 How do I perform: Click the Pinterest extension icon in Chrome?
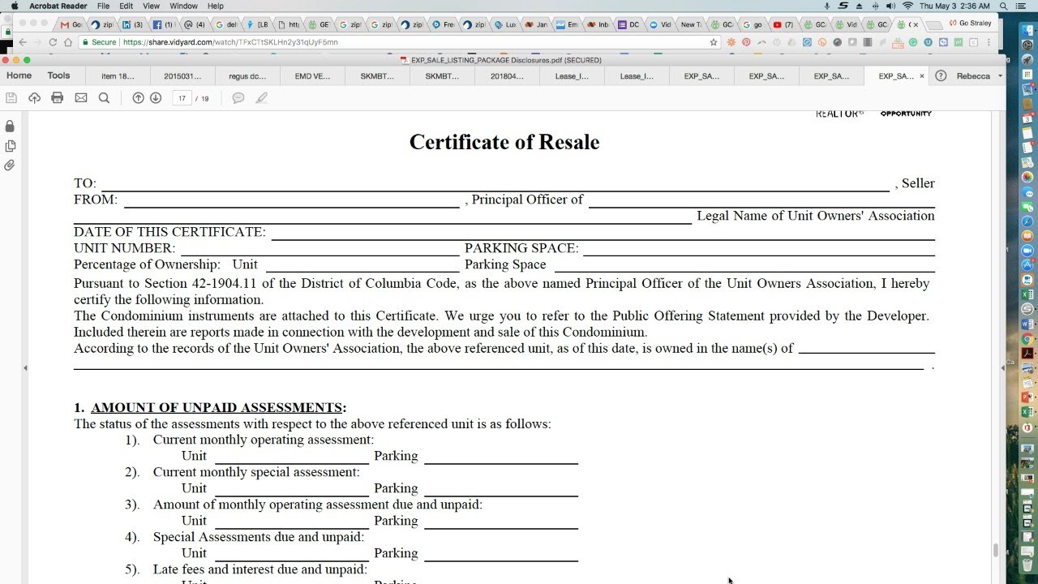[x=746, y=42]
